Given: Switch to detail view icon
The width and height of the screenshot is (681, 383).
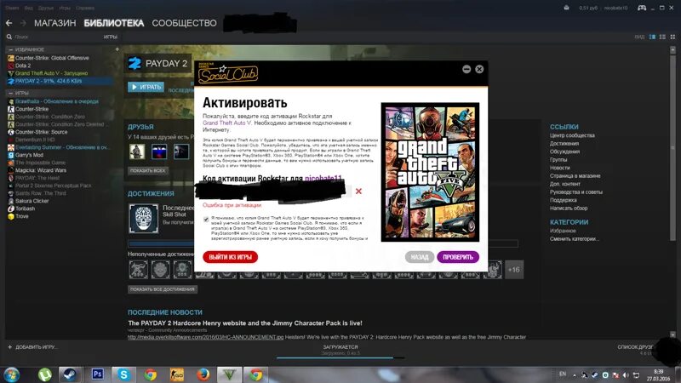Looking at the screenshot, I should click(652, 37).
